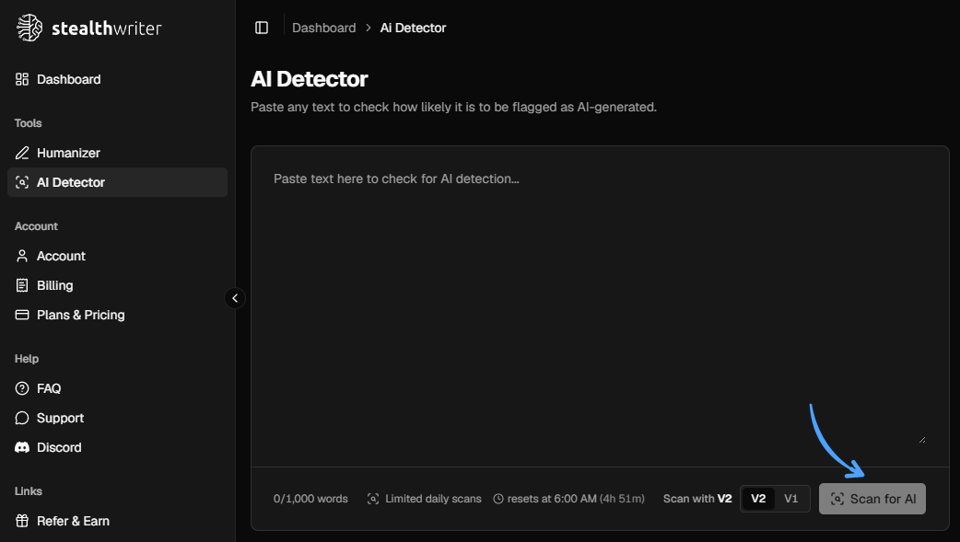Click the Plans & Pricing card icon

[x=22, y=315]
